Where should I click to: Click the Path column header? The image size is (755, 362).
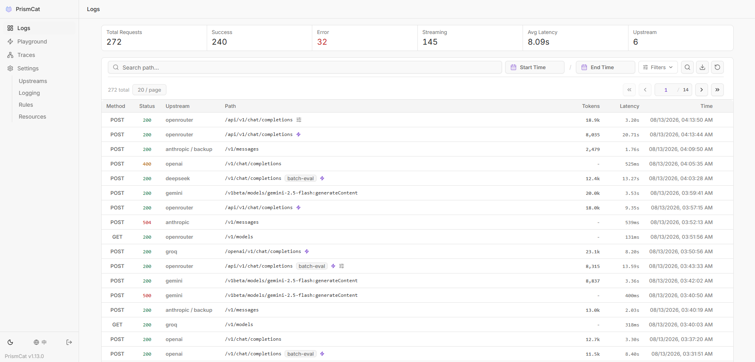click(x=230, y=106)
